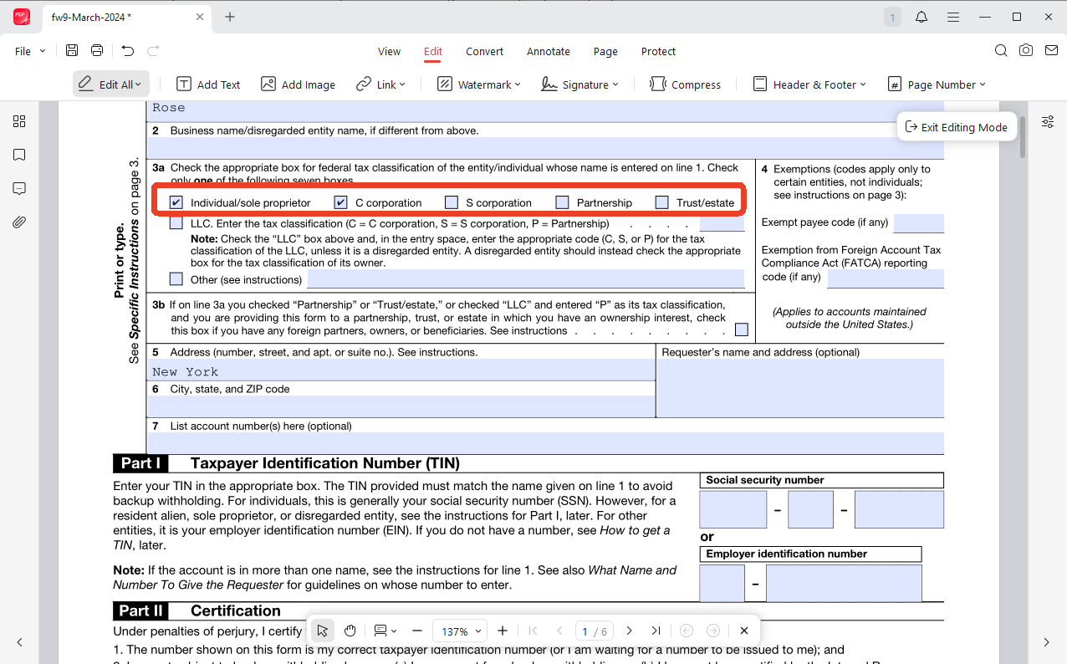Image resolution: width=1067 pixels, height=664 pixels.
Task: Check the line 3b foreign partners box
Action: (742, 329)
